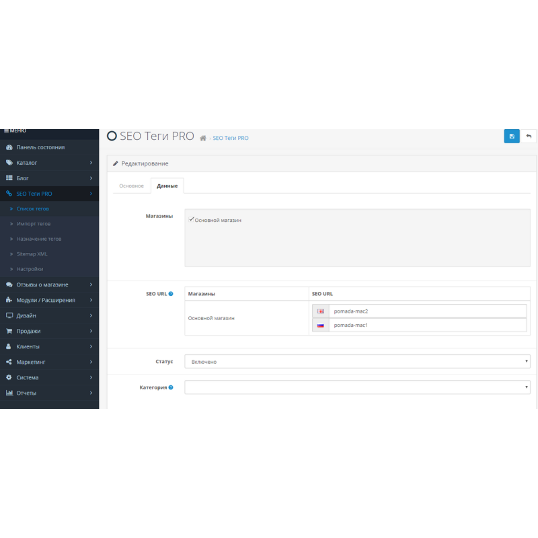Open Импорт тегов in sidebar
This screenshot has width=538, height=538.
[x=34, y=224]
